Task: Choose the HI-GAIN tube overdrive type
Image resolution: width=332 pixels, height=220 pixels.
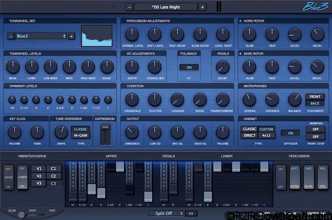Action: coord(81,135)
